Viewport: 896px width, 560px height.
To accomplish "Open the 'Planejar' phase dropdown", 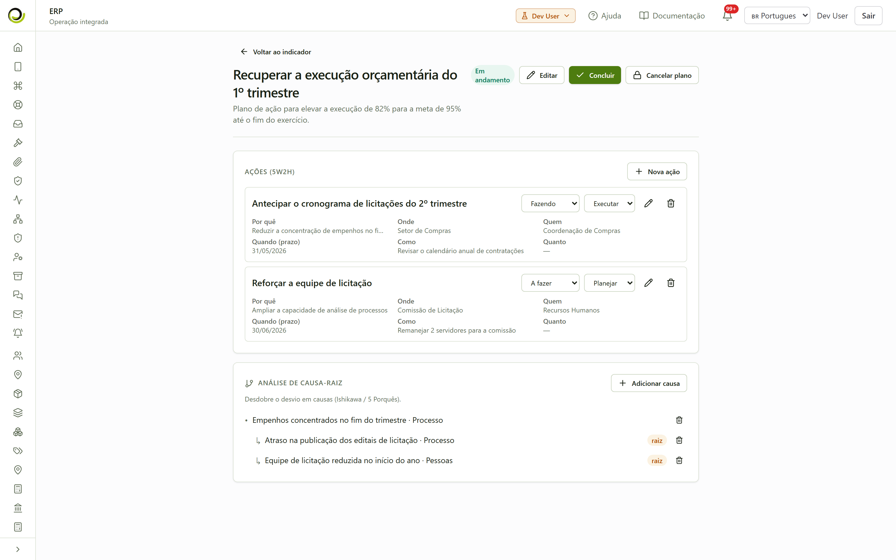I will (610, 283).
